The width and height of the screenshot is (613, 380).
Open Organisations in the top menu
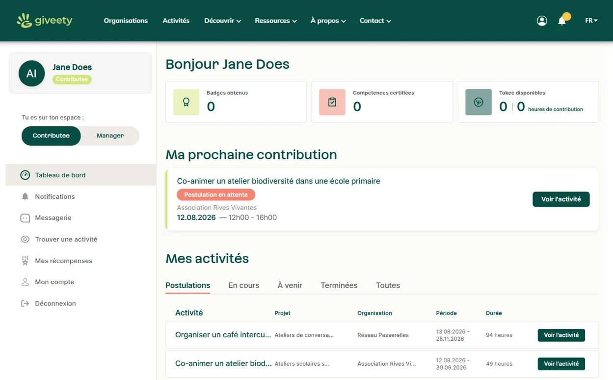pos(126,21)
